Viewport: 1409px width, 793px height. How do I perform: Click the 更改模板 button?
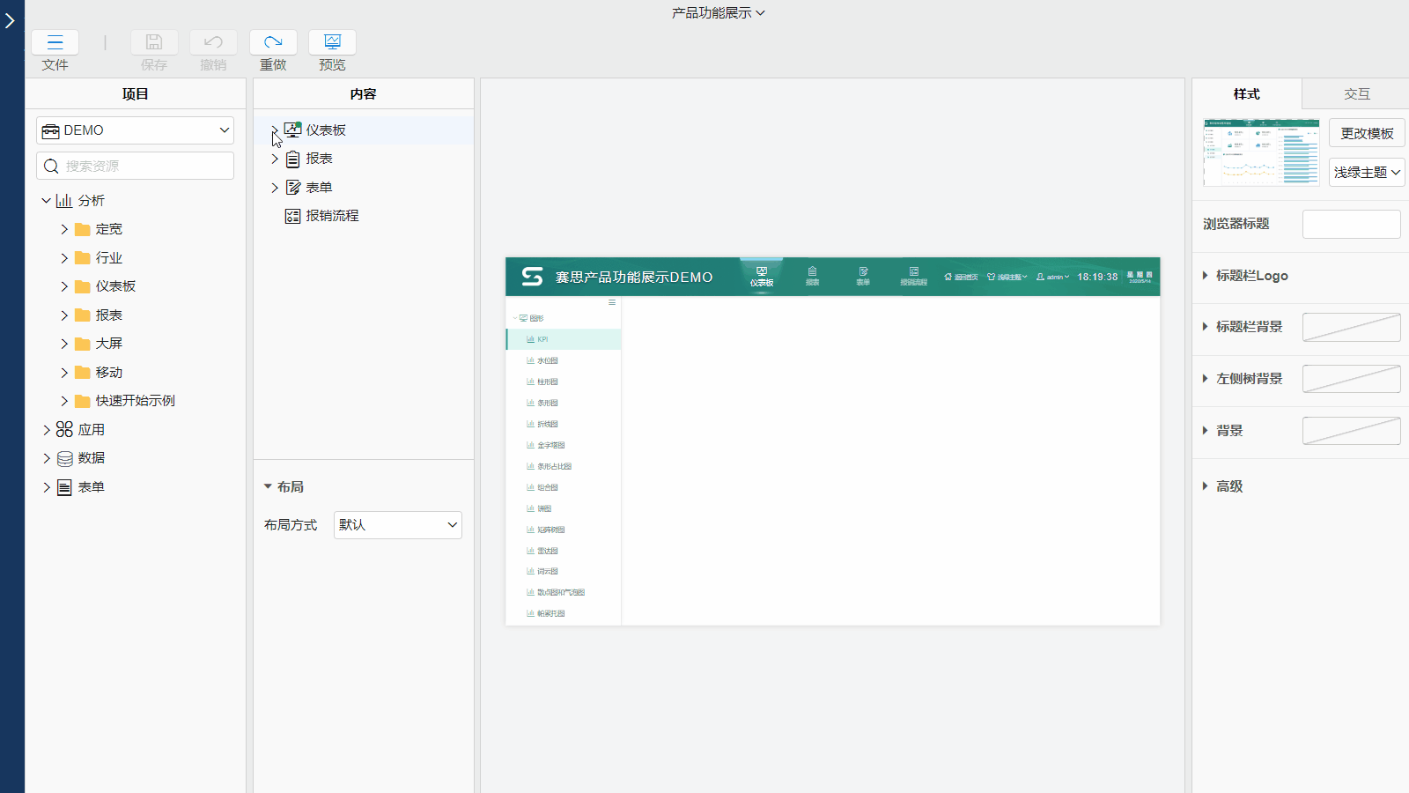(1366, 133)
